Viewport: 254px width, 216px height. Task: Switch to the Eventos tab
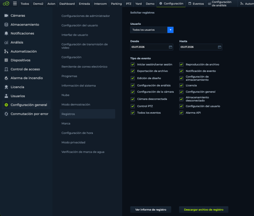pos(196,4)
